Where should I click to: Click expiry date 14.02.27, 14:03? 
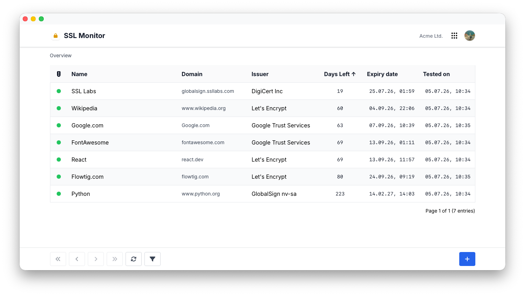click(x=392, y=194)
